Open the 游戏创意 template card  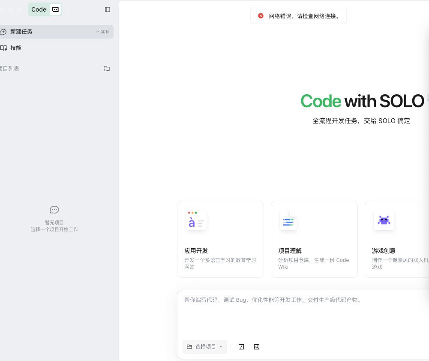(397, 239)
